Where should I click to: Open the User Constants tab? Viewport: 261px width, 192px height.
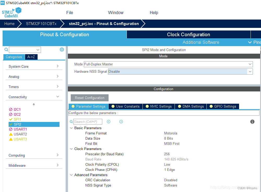point(126,107)
